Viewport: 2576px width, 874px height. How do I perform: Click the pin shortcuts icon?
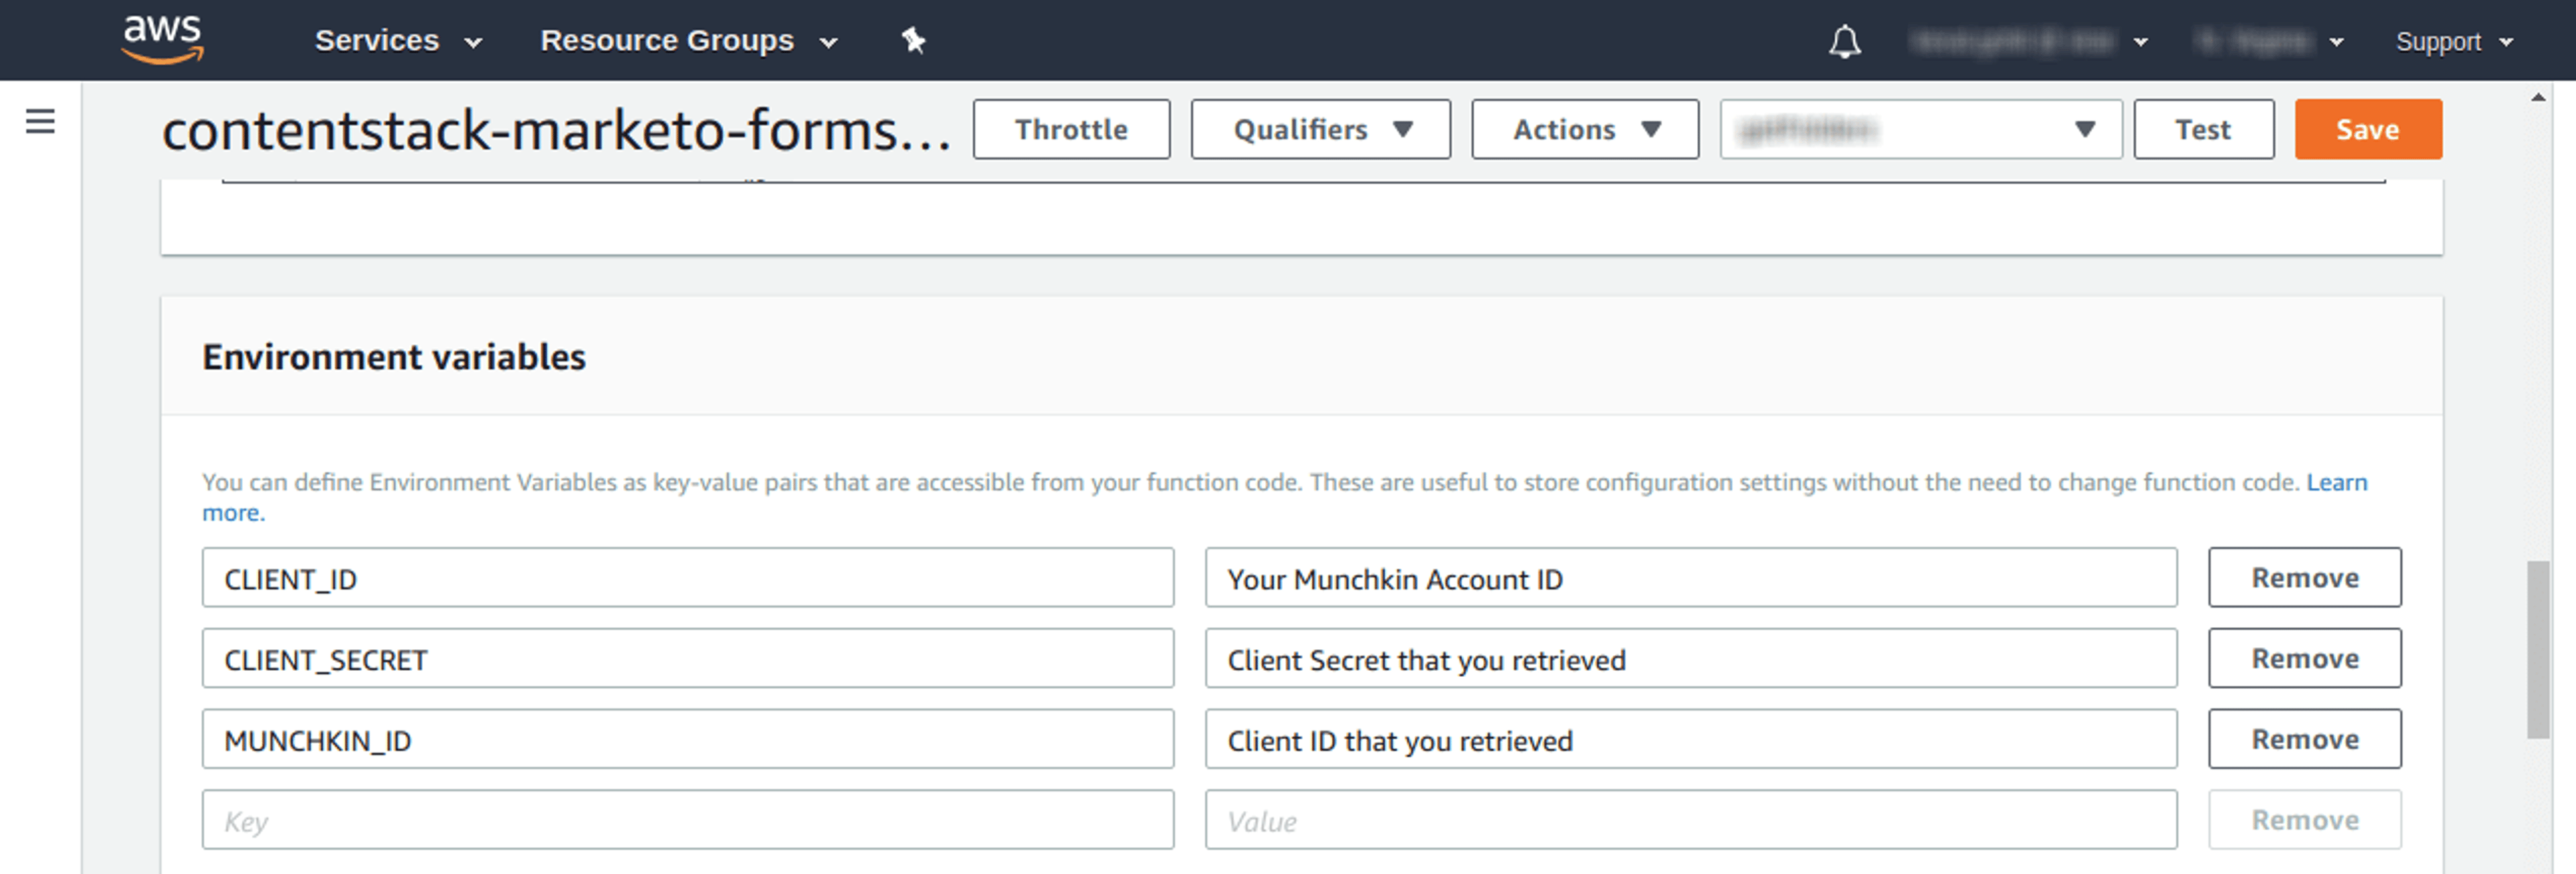913,41
